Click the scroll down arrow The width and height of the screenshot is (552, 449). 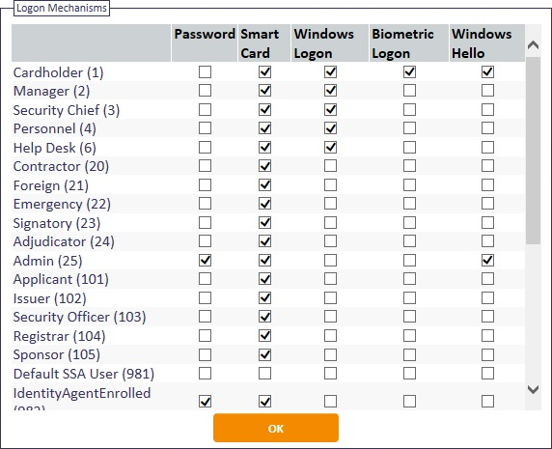pyautogui.click(x=533, y=389)
